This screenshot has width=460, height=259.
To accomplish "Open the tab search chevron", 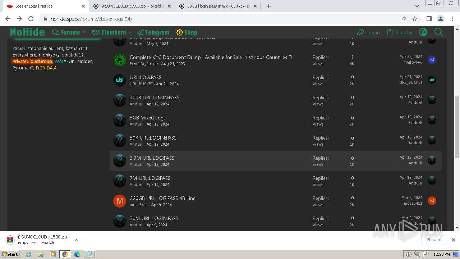I will tap(417, 6).
